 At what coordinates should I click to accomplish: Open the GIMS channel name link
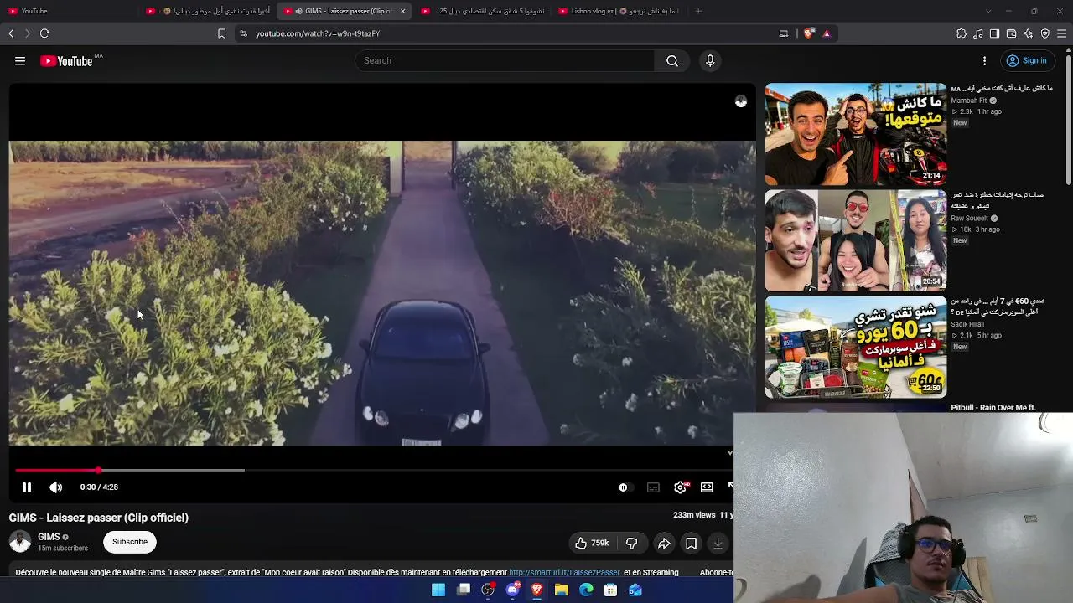point(49,537)
